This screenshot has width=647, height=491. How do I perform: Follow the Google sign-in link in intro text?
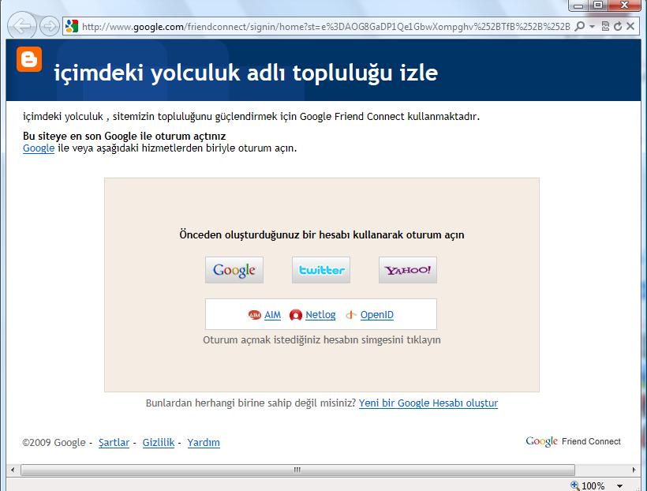coord(39,148)
